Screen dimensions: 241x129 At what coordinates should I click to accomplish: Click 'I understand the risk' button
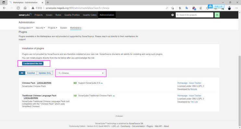point(33,64)
